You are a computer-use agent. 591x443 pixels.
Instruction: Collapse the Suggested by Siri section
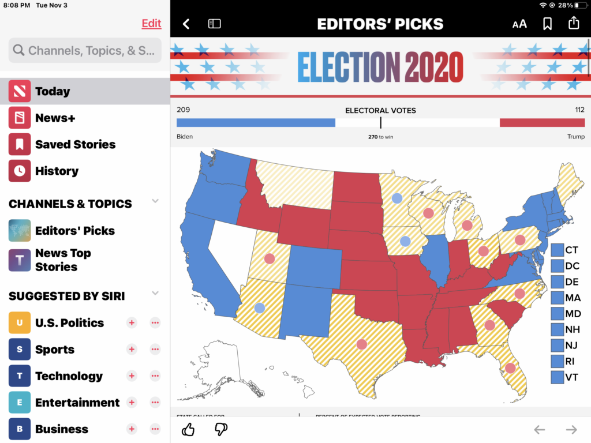click(x=155, y=294)
